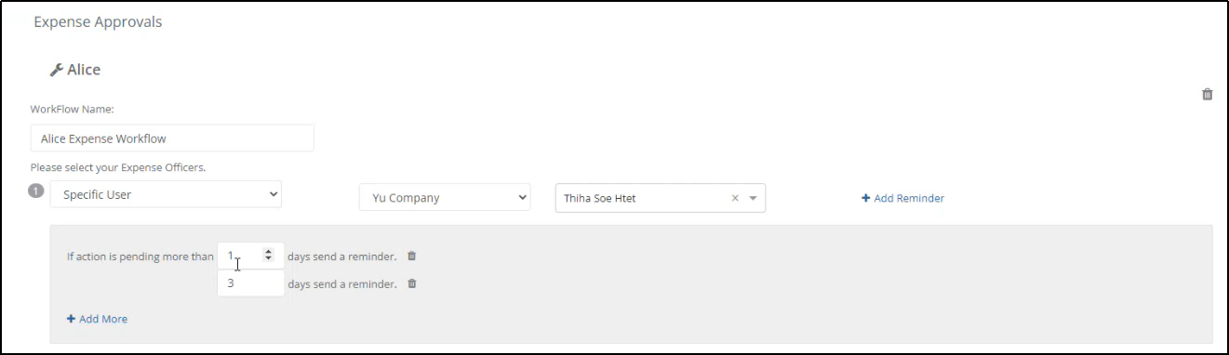Click the reminder field containing 1
The image size is (1229, 355).
tap(250, 256)
